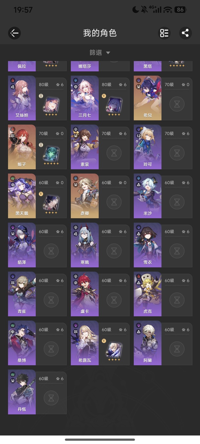
Task: Switch to list view layout icon
Action: click(x=164, y=33)
